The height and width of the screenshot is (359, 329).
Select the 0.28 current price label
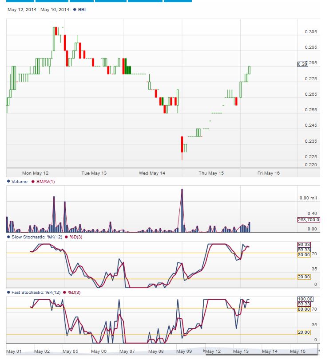point(302,64)
